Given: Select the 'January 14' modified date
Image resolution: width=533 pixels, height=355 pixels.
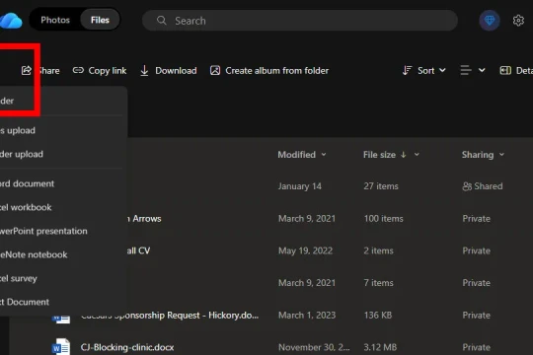Looking at the screenshot, I should (x=299, y=186).
